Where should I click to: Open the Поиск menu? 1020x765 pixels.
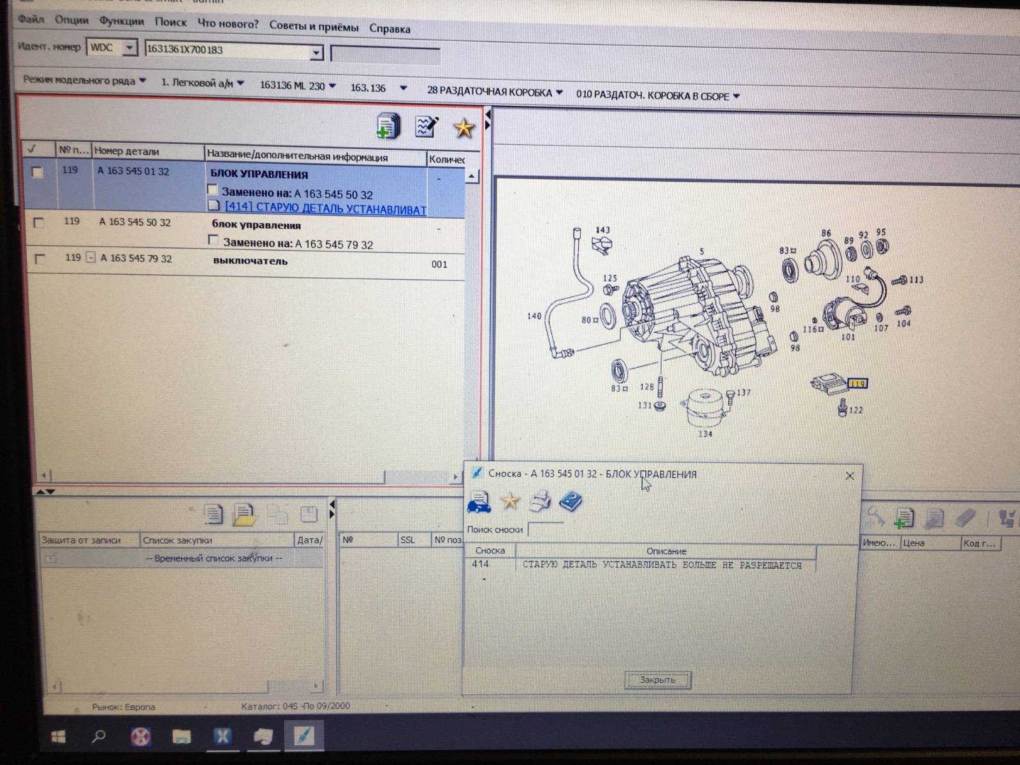coord(170,22)
